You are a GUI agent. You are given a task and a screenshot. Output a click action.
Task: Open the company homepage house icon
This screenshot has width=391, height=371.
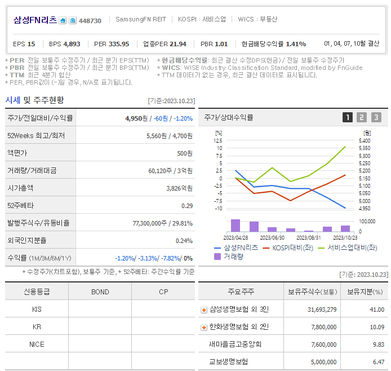(x=63, y=20)
